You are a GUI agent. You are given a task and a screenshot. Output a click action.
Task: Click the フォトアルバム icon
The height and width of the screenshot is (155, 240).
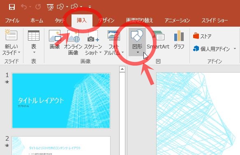click(114, 35)
